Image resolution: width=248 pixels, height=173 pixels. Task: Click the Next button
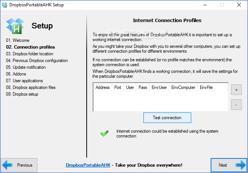point(229,165)
